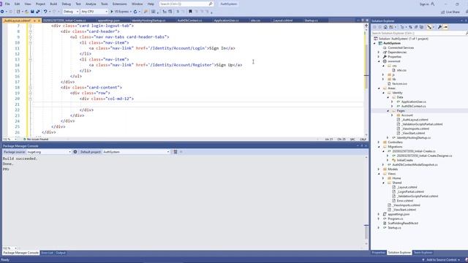Click the Quick Launch search box
Screen dimensions: 468x263
pos(186,4)
